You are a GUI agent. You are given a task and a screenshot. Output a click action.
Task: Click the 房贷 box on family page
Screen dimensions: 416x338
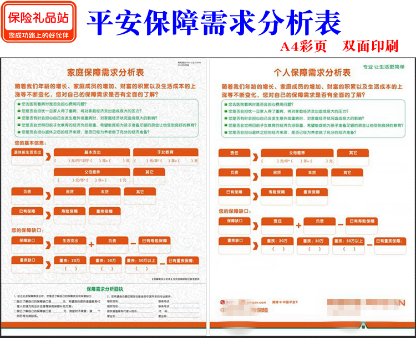point(70,196)
